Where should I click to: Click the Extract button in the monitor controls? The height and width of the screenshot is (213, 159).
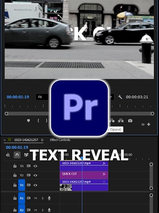pos(121,120)
